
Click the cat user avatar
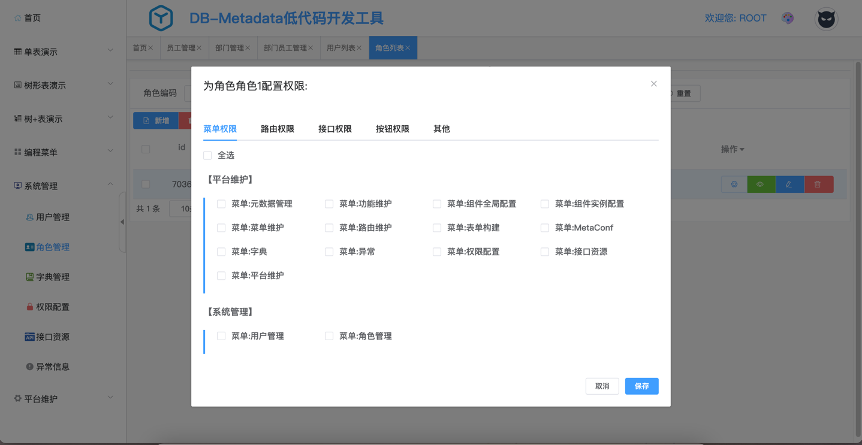pos(826,19)
